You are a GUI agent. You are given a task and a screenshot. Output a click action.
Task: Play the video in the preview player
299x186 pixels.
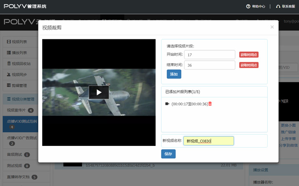point(99,92)
